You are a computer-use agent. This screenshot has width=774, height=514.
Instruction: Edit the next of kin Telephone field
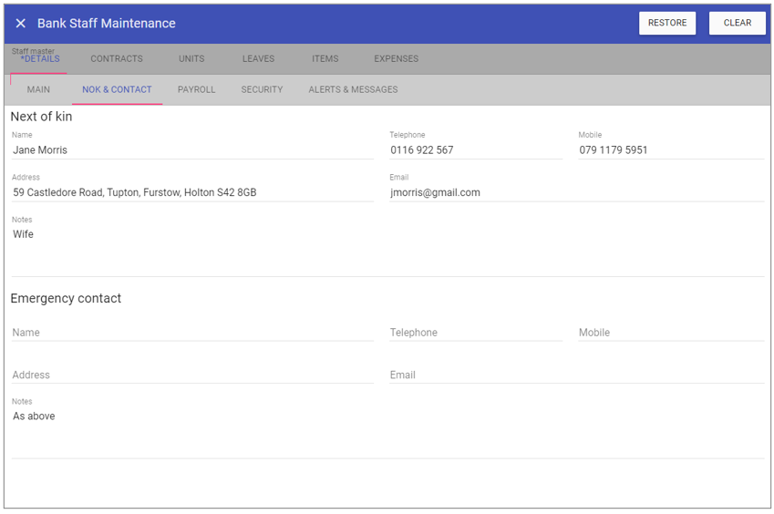pos(475,150)
